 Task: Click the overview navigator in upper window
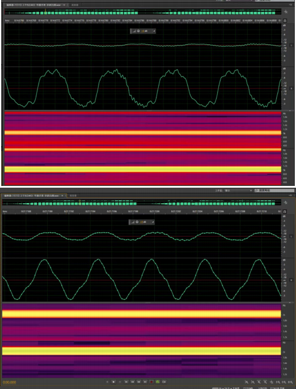[143, 12]
